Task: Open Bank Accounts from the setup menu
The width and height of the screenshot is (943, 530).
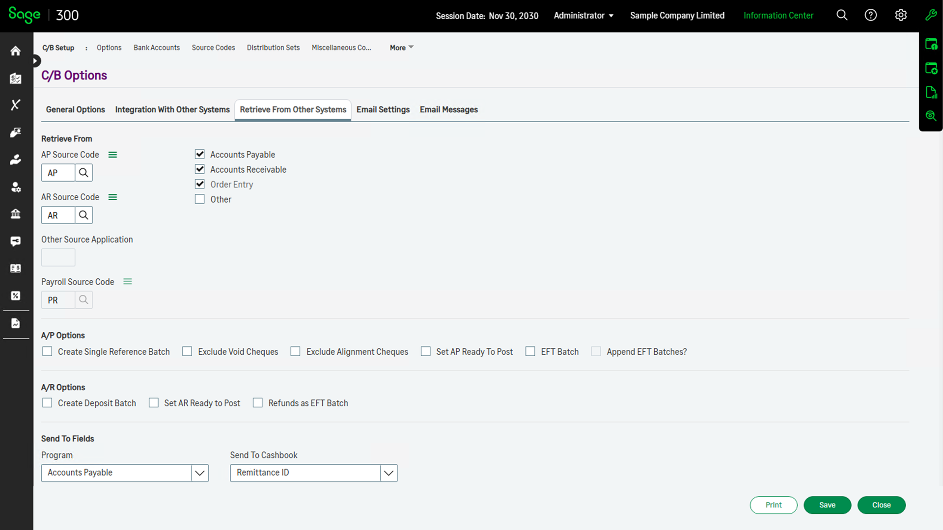Action: coord(156,48)
